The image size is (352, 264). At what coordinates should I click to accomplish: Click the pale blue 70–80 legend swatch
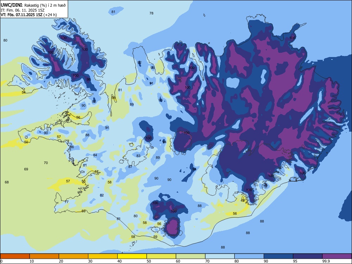coord(220,256)
